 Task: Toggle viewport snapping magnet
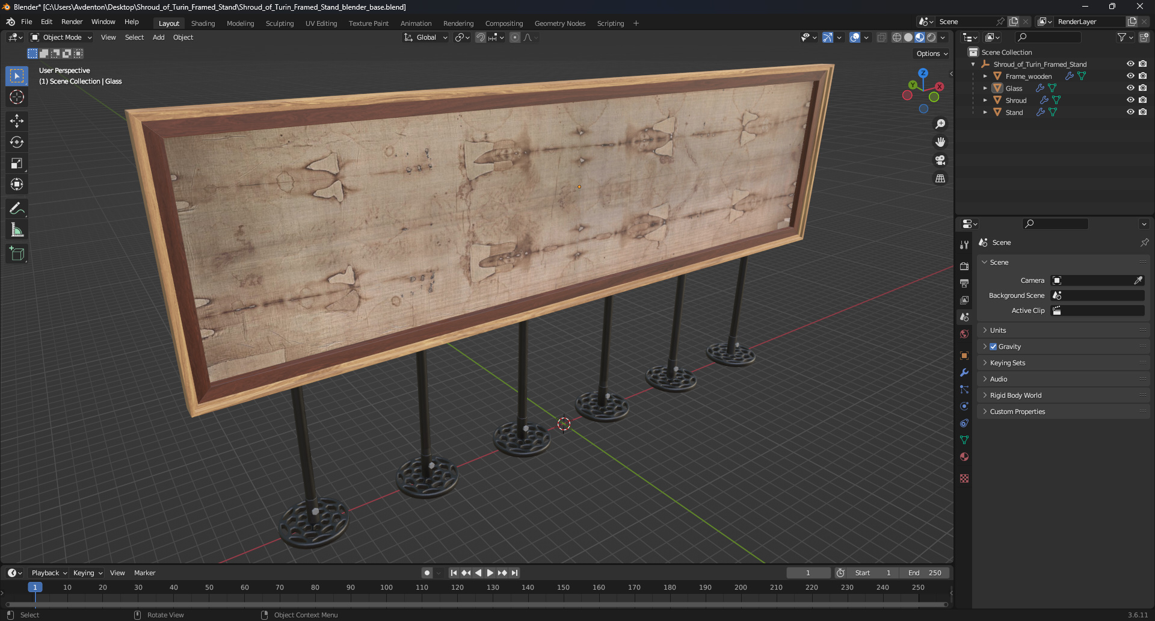click(x=481, y=37)
